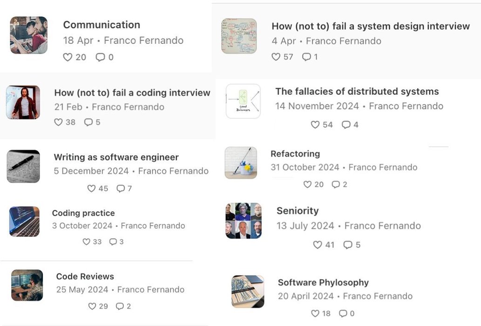Click the Writing as software engineer thumbnail

[x=23, y=166]
